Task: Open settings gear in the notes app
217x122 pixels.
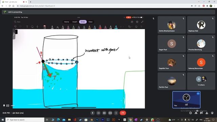Action: [x=137, y=22]
